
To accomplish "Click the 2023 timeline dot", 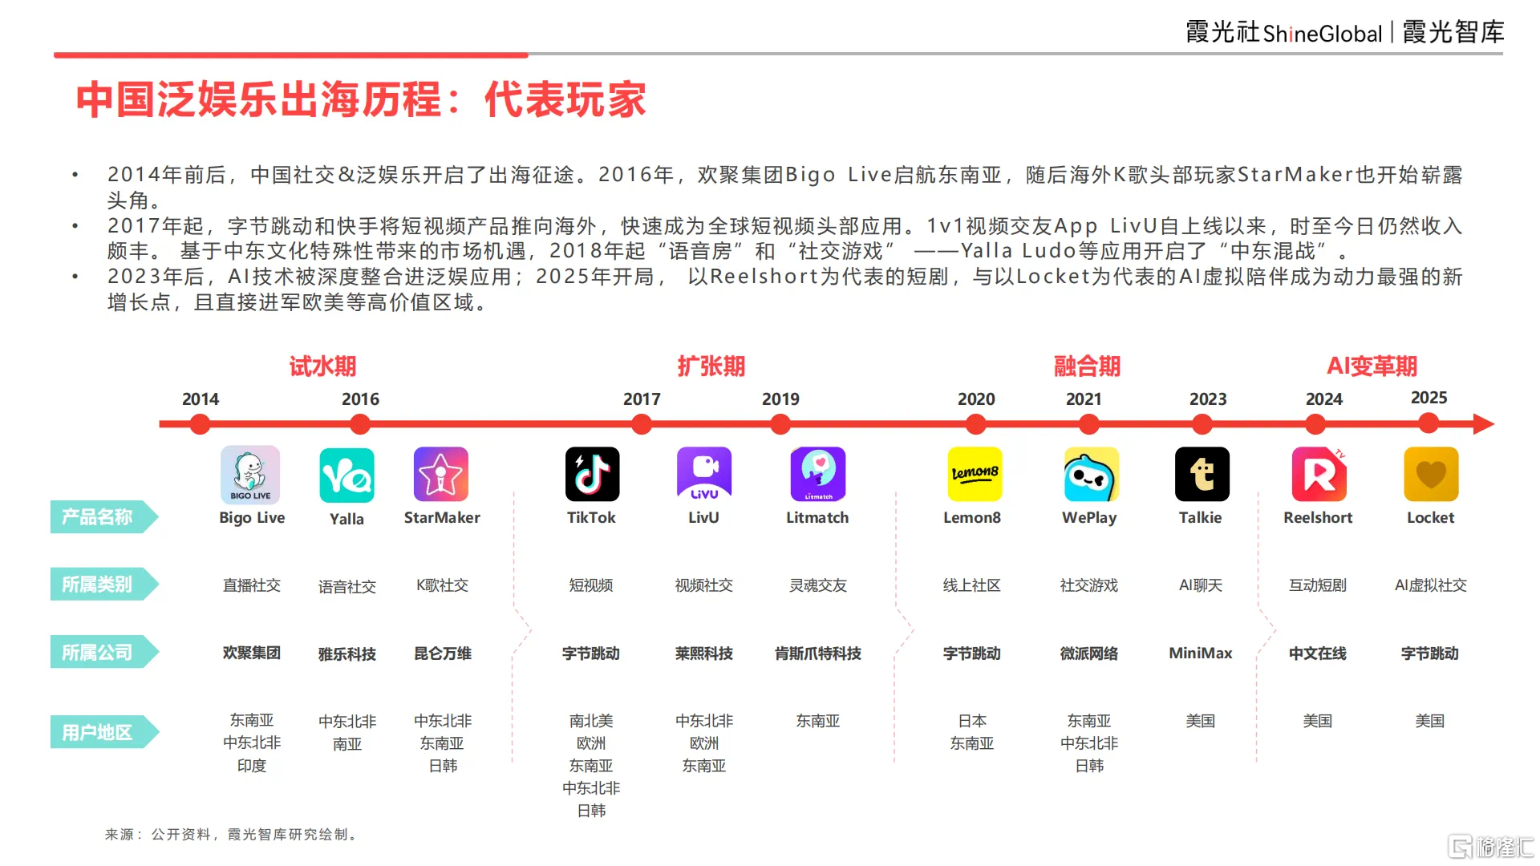I will pyautogui.click(x=1202, y=424).
